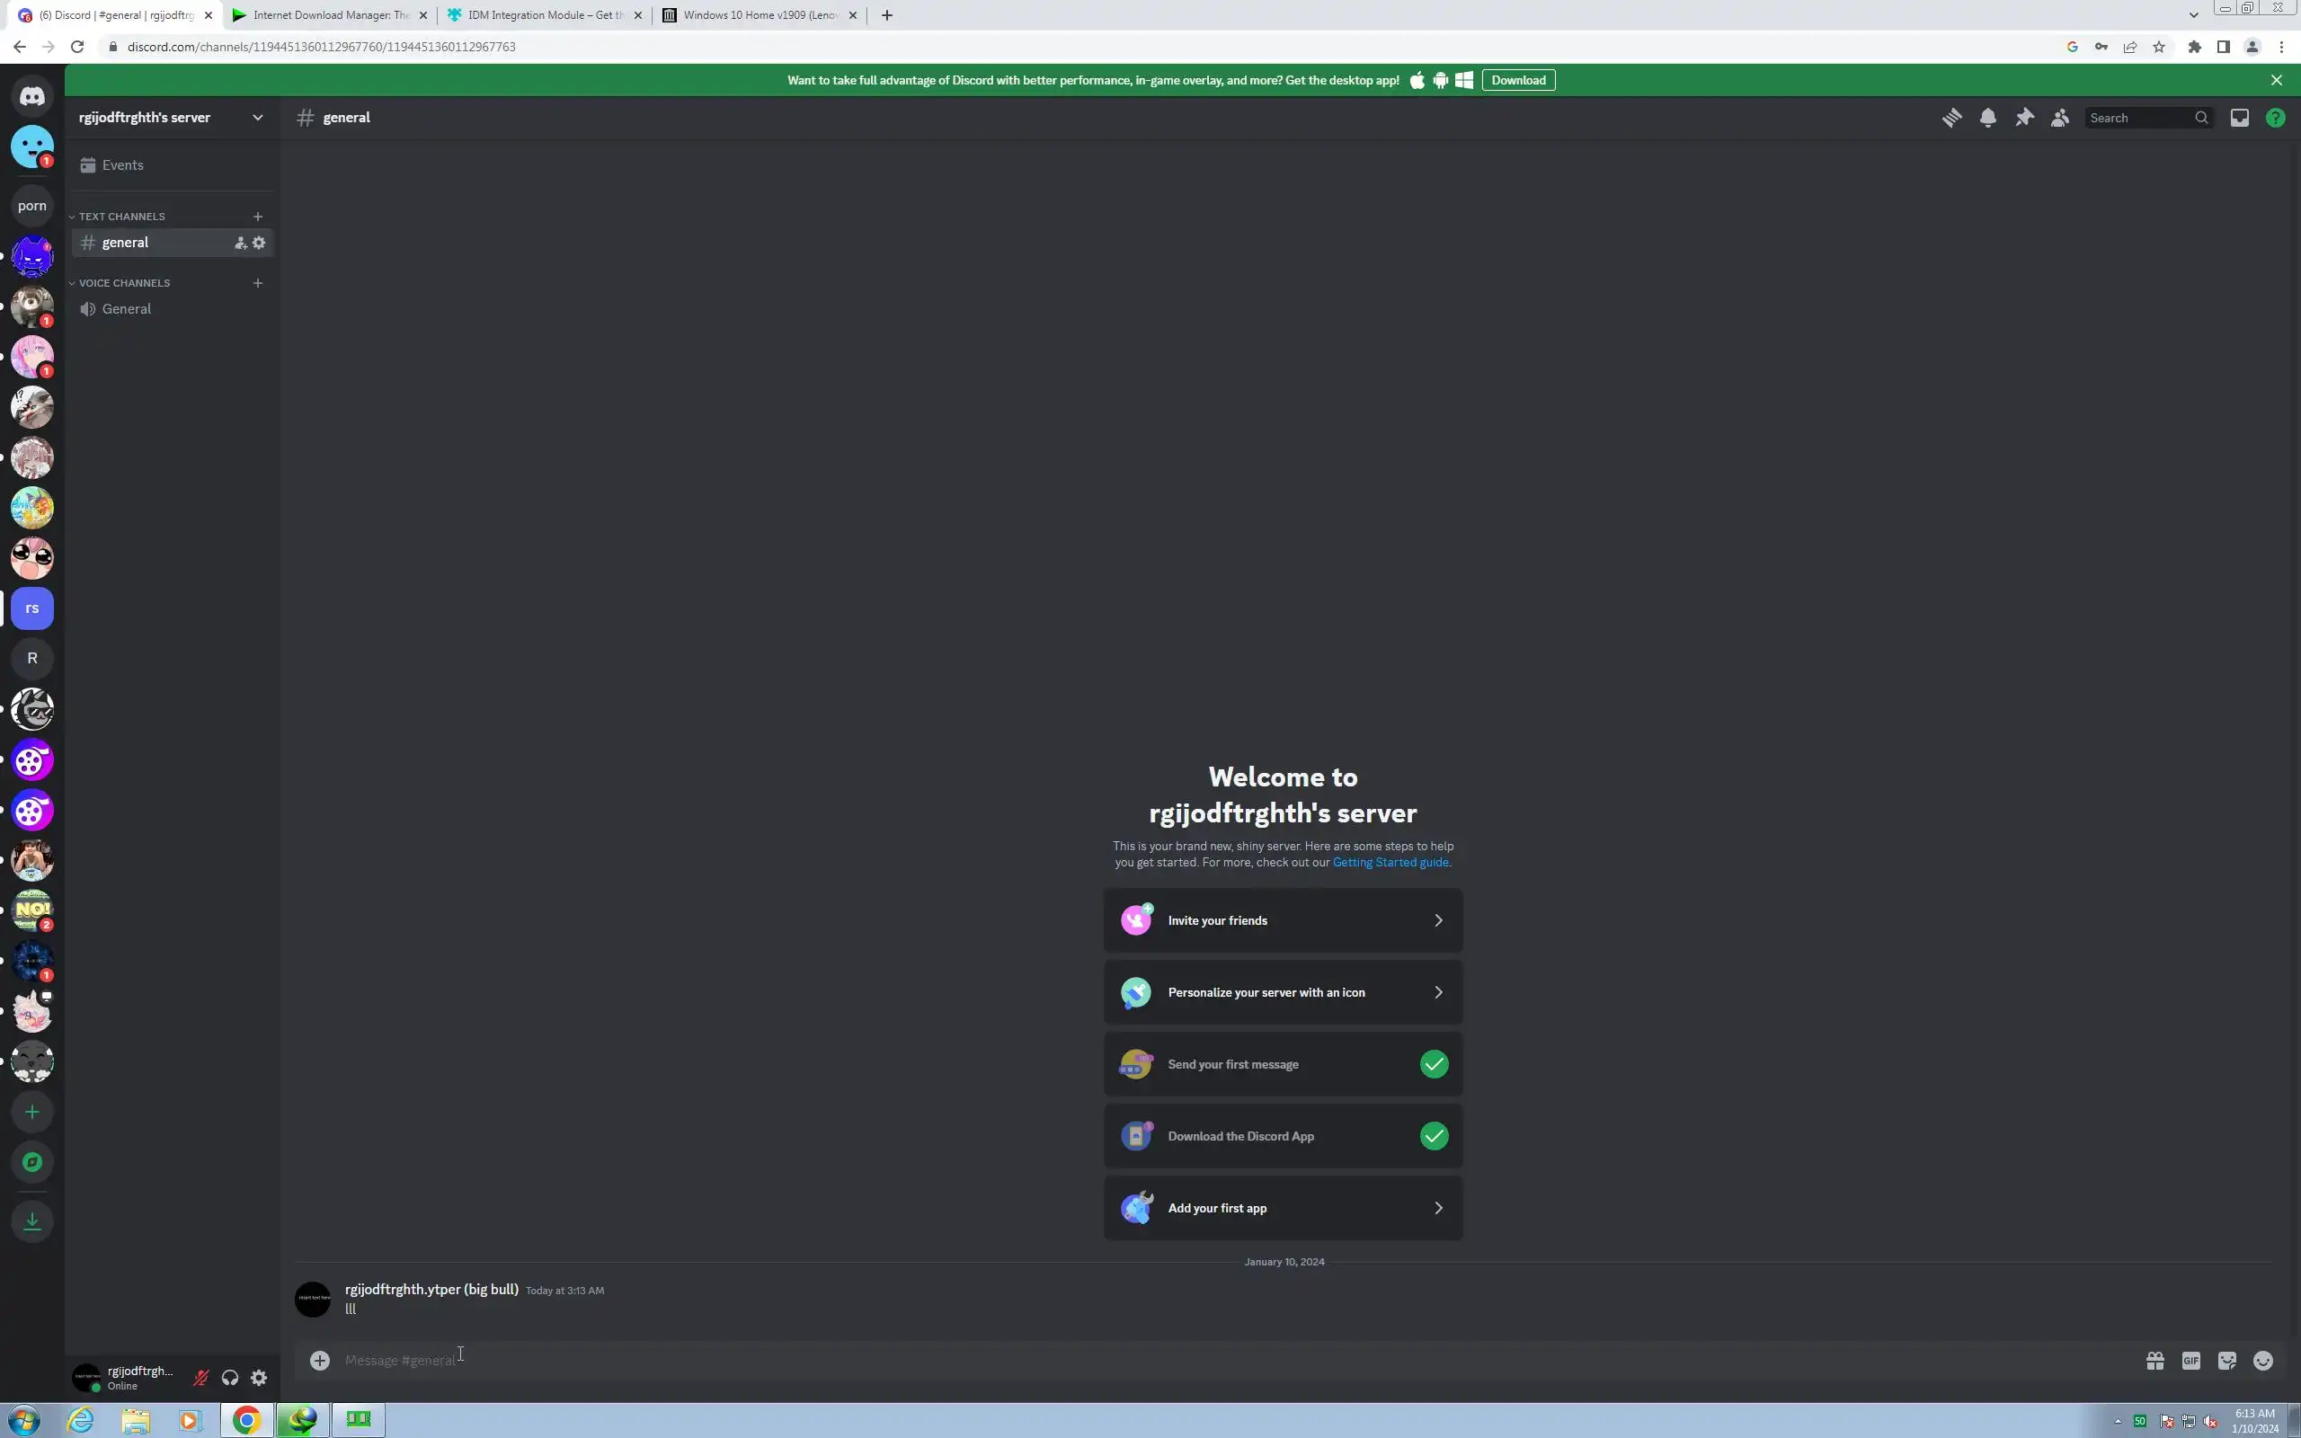This screenshot has width=2301, height=1438.
Task: Collapse the TEXT CHANNELS category
Action: pyautogui.click(x=121, y=217)
